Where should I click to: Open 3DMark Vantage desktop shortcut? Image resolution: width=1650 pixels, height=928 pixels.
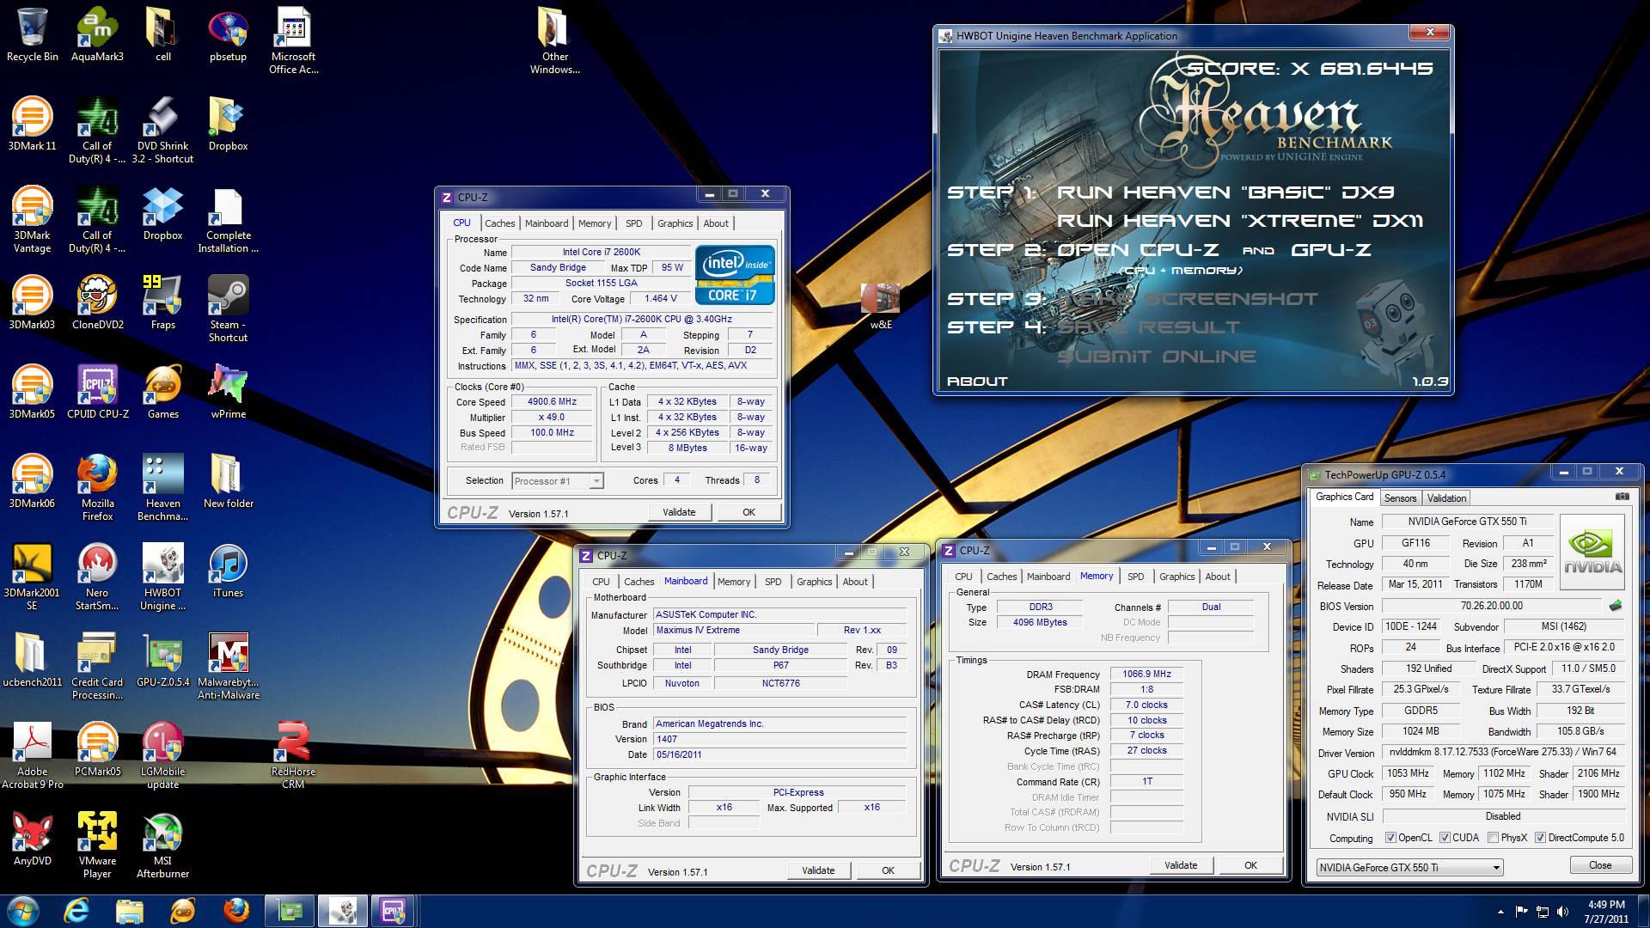pos(33,220)
